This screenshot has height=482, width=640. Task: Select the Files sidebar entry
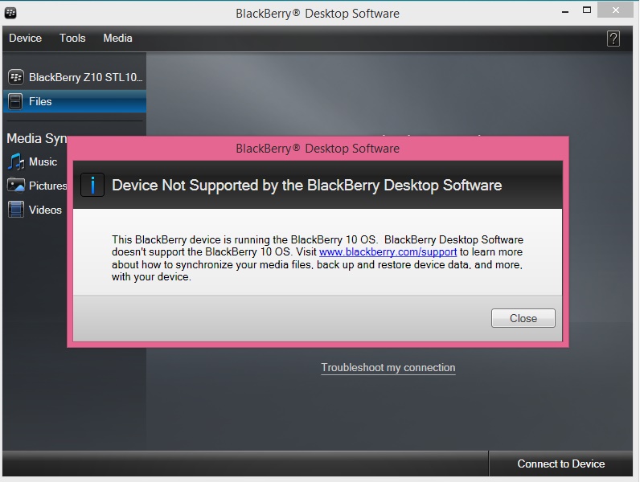(75, 101)
